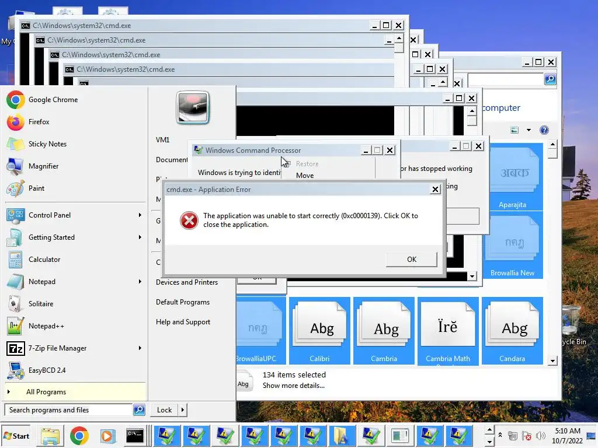Select the Calibri font thumbnail
The width and height of the screenshot is (598, 448).
coord(319,331)
